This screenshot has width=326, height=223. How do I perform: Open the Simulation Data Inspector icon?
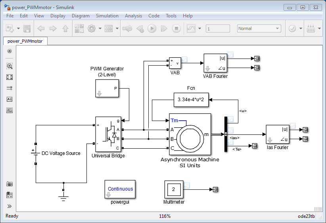pyautogui.click(x=191, y=28)
